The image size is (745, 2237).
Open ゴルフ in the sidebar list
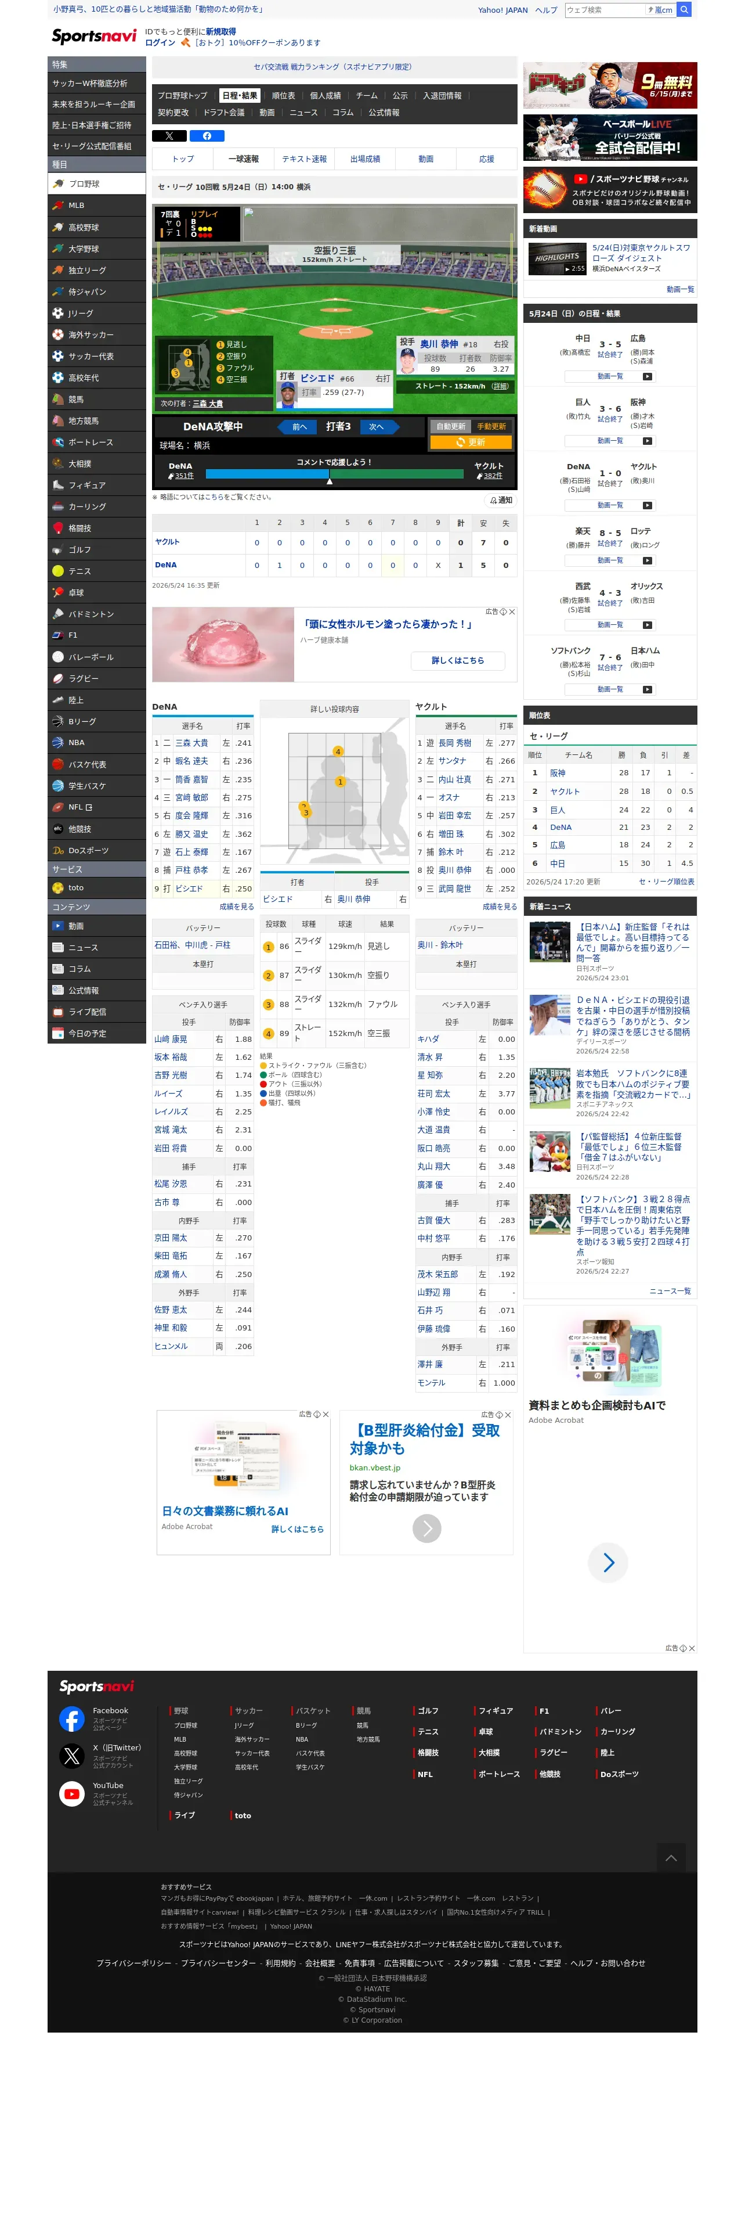click(x=96, y=550)
